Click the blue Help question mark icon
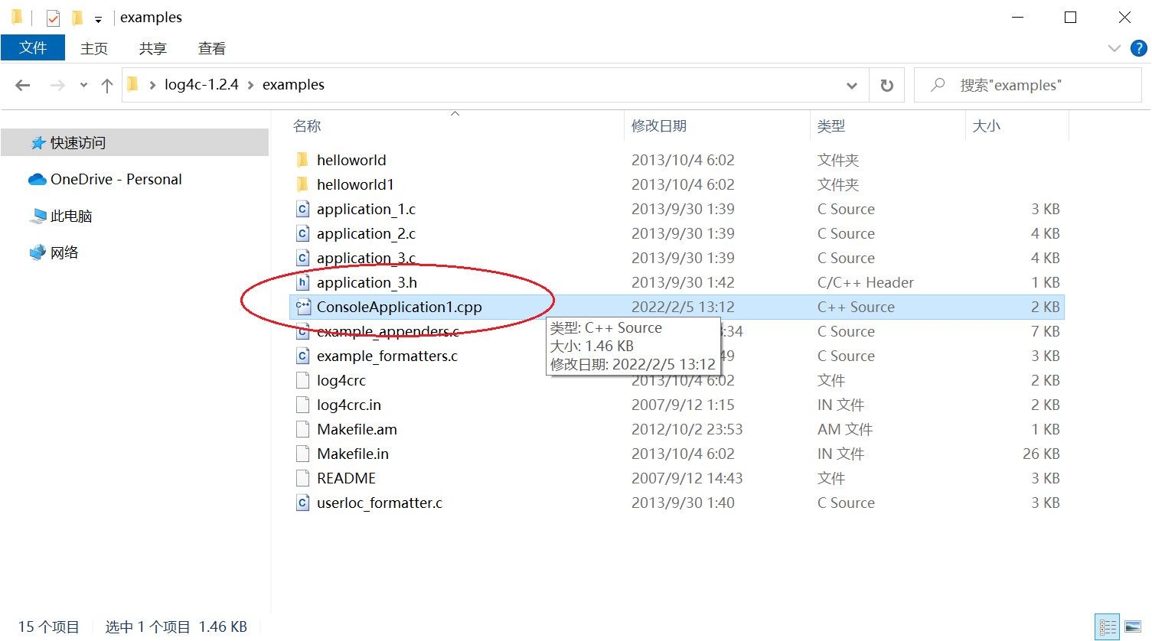Screen dimensions: 1152x641 click(1138, 48)
